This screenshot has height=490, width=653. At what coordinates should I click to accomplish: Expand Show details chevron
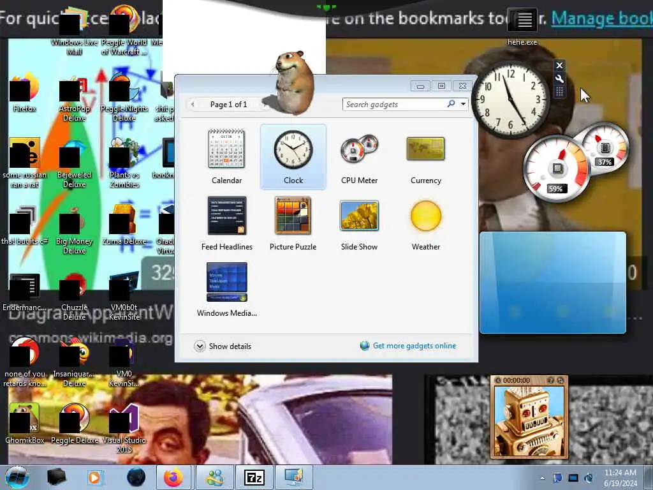click(x=200, y=346)
